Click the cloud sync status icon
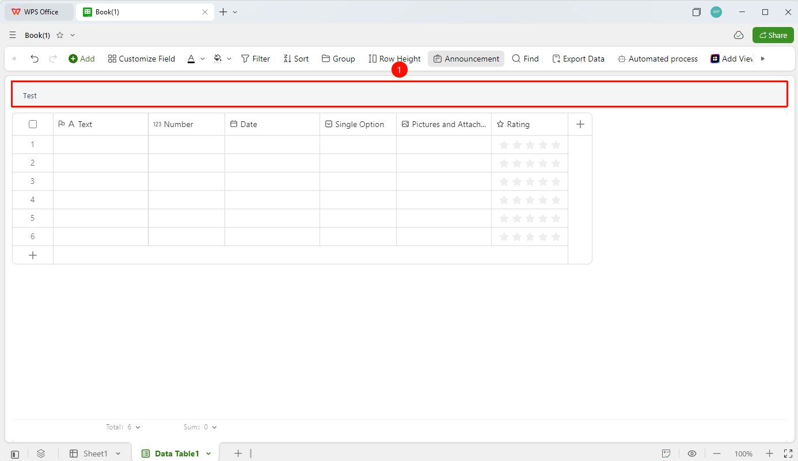This screenshot has height=461, width=798. [x=739, y=35]
